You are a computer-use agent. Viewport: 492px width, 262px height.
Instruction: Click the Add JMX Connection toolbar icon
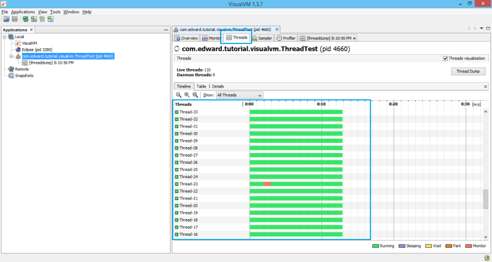click(34, 19)
